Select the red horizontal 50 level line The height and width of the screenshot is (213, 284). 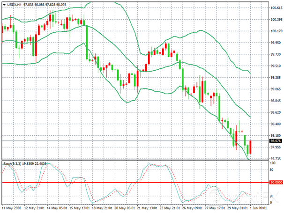click(141, 183)
